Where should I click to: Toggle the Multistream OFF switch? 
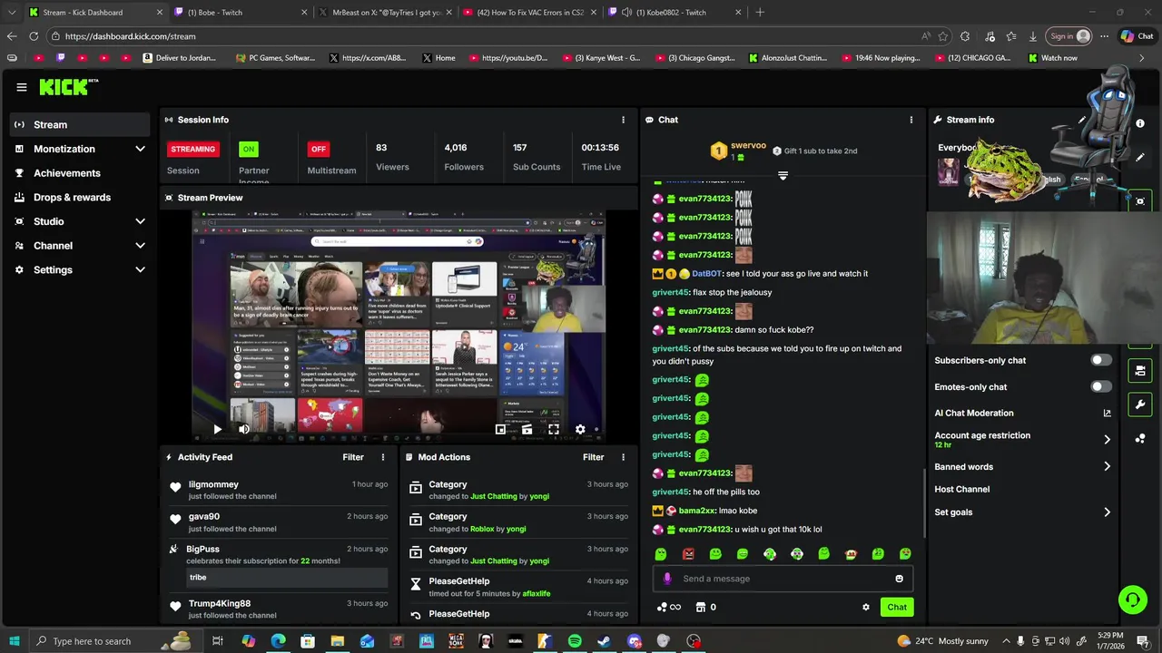(x=318, y=149)
